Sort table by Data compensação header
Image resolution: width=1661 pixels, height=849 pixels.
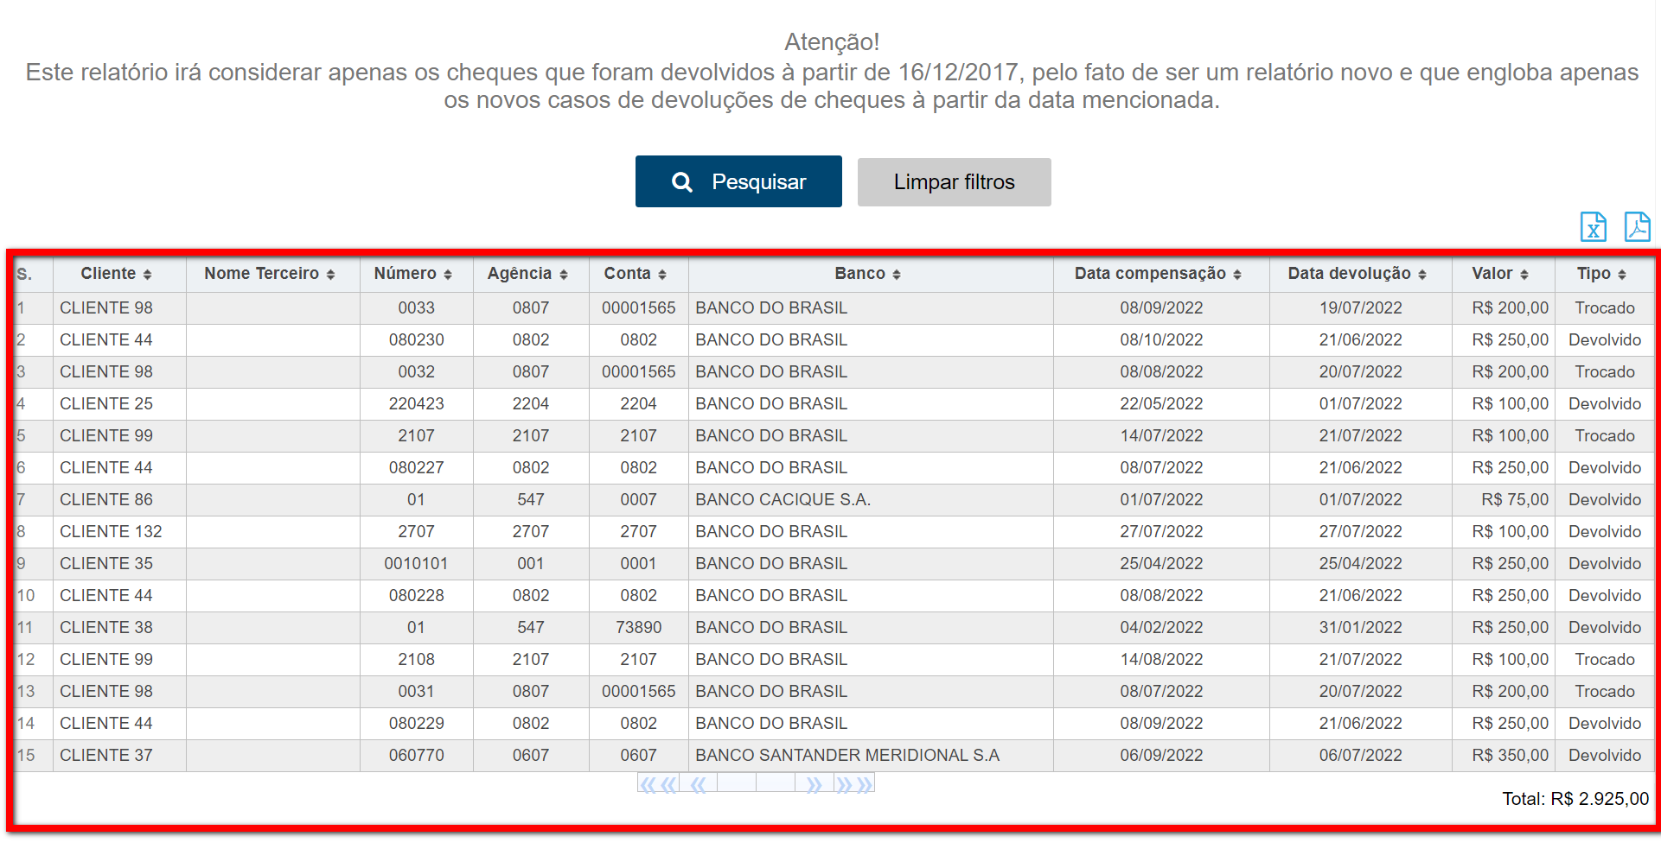[1157, 274]
